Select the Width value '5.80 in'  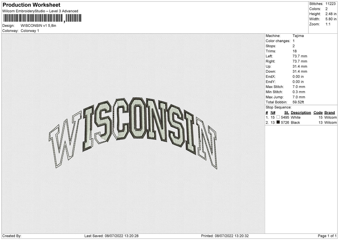tap(331, 19)
